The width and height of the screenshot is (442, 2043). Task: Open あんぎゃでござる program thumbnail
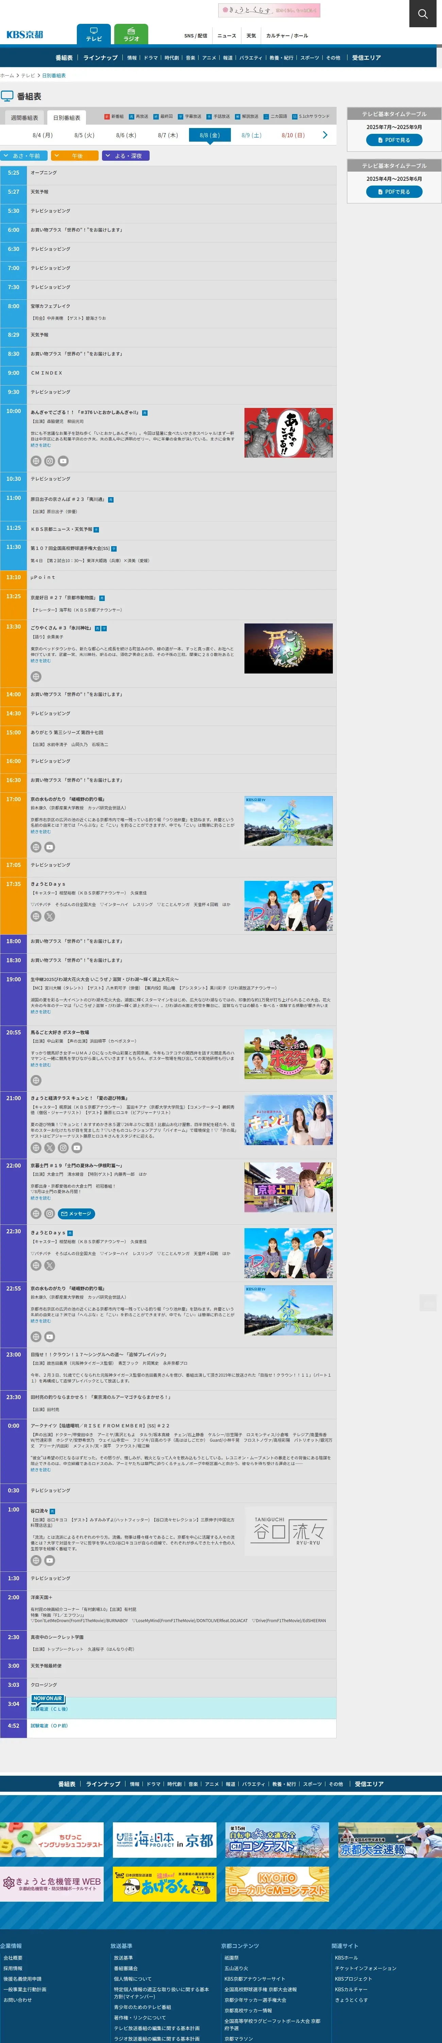[288, 433]
